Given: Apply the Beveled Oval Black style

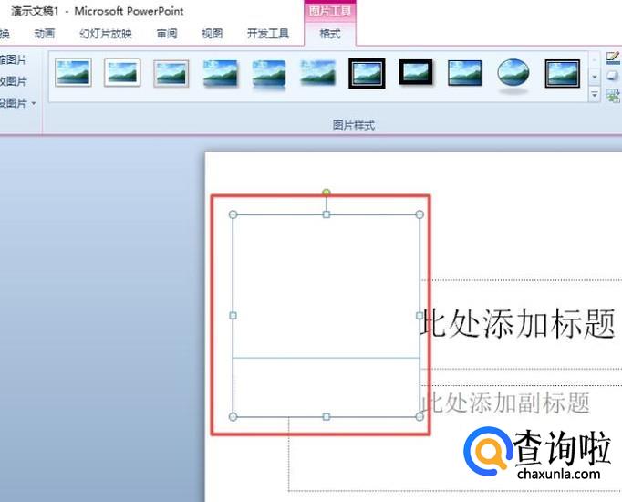Looking at the screenshot, I should [513, 75].
